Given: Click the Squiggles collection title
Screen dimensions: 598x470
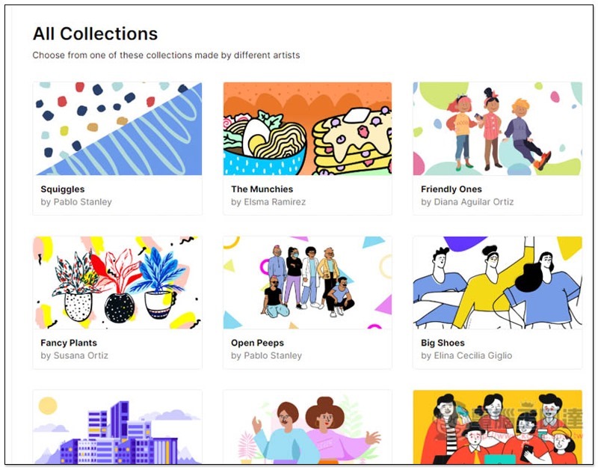Looking at the screenshot, I should (x=63, y=189).
